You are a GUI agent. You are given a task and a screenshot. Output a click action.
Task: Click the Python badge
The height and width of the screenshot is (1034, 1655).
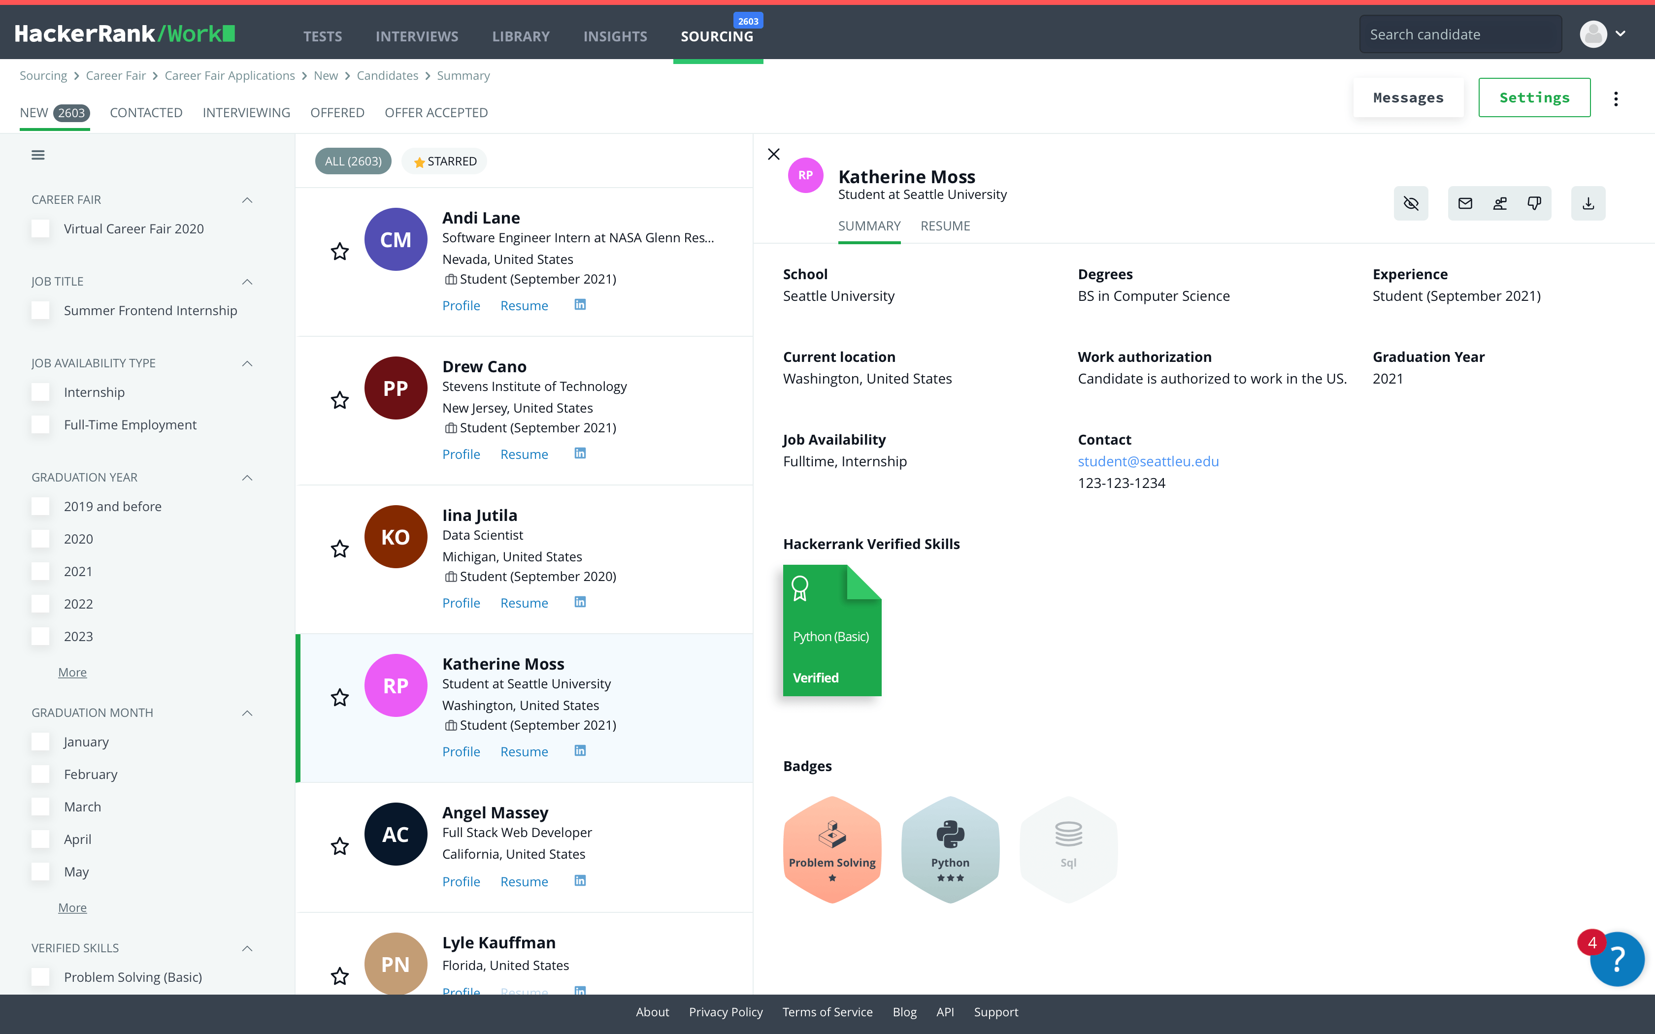coord(951,849)
